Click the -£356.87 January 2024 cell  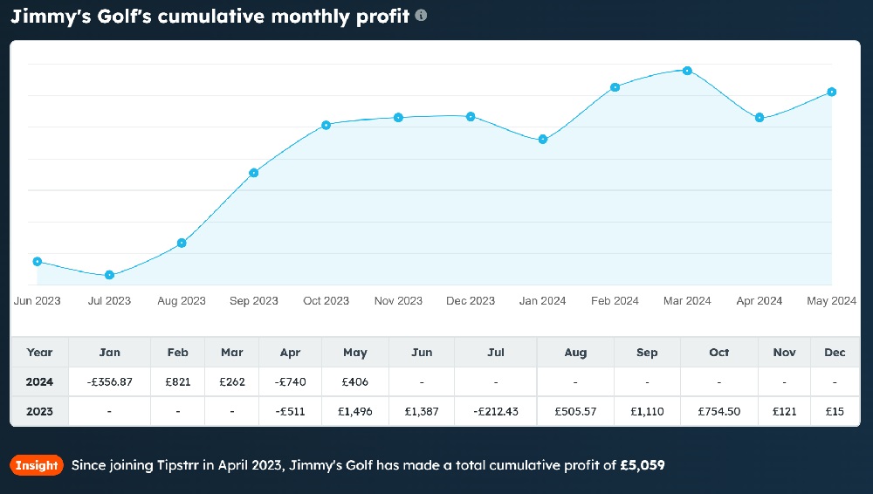pyautogui.click(x=109, y=382)
